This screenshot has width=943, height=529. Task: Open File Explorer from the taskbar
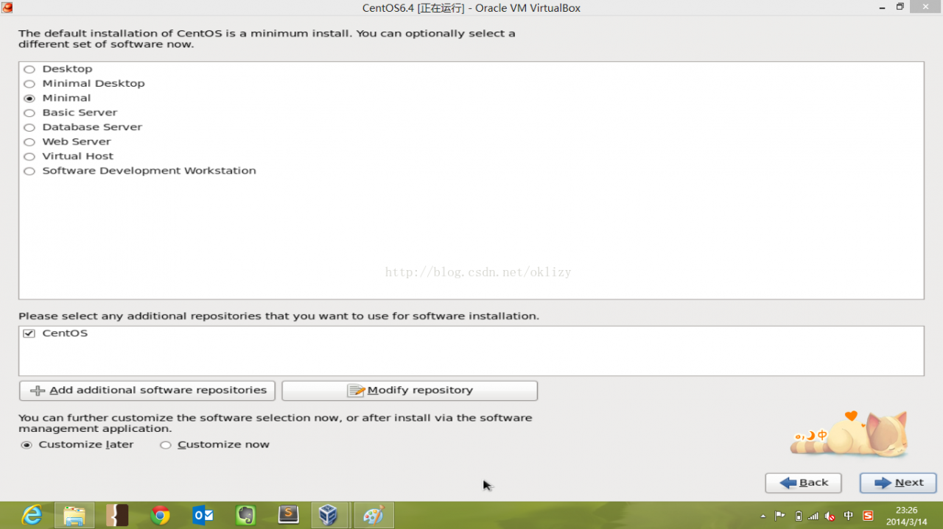(x=74, y=516)
